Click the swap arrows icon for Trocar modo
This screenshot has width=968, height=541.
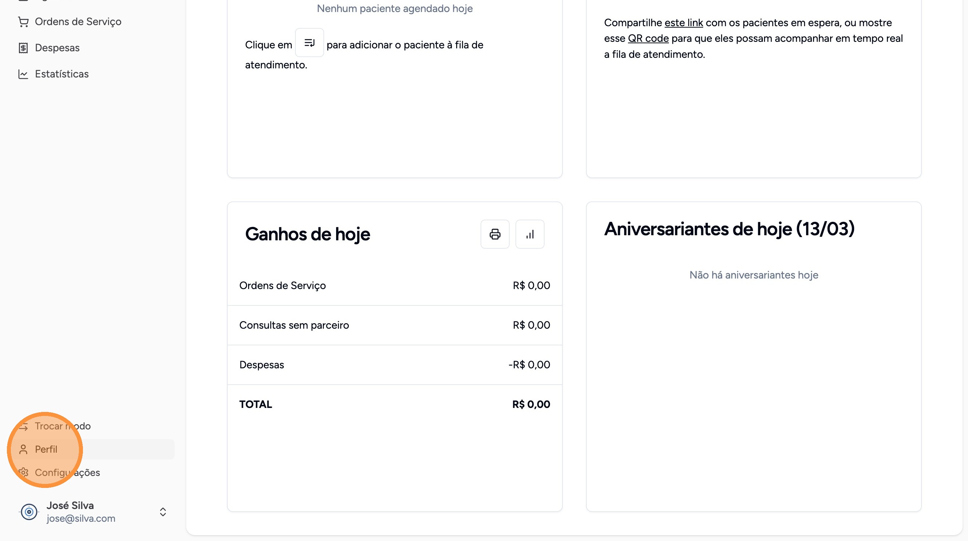tap(23, 426)
